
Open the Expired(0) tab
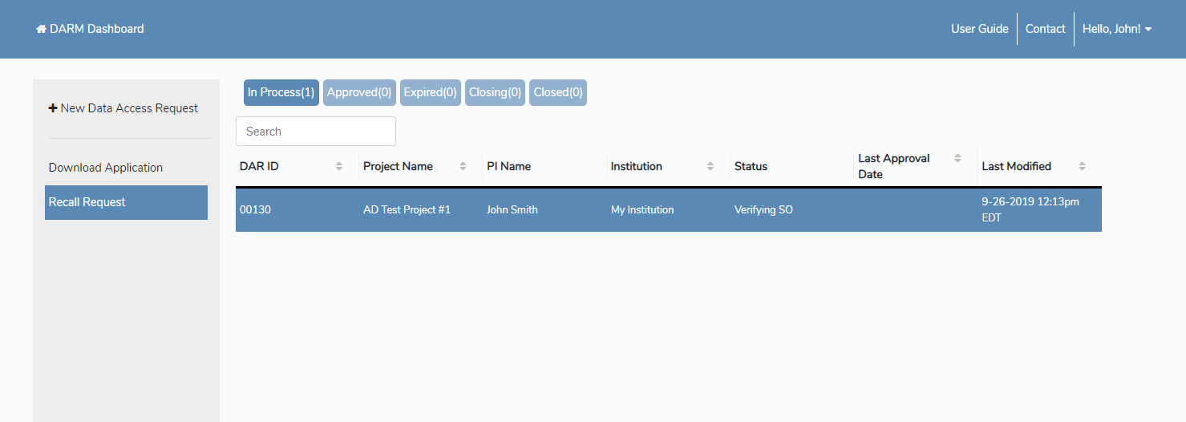pos(431,92)
